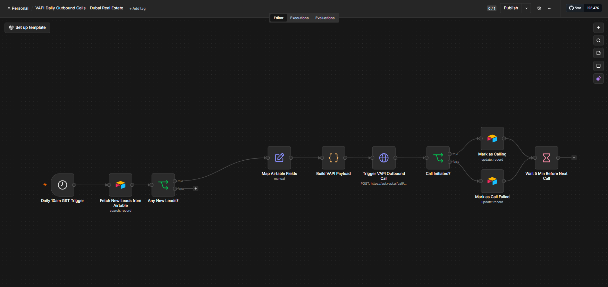Select the Mark as Call Failed node
The height and width of the screenshot is (287, 608).
coord(492,181)
